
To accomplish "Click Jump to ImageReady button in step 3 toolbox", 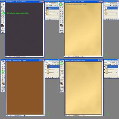I will point(3,91).
